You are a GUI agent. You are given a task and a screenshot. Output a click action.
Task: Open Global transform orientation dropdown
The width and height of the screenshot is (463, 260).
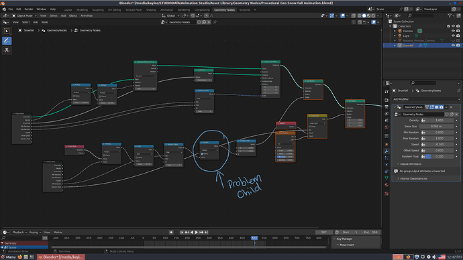pos(171,15)
